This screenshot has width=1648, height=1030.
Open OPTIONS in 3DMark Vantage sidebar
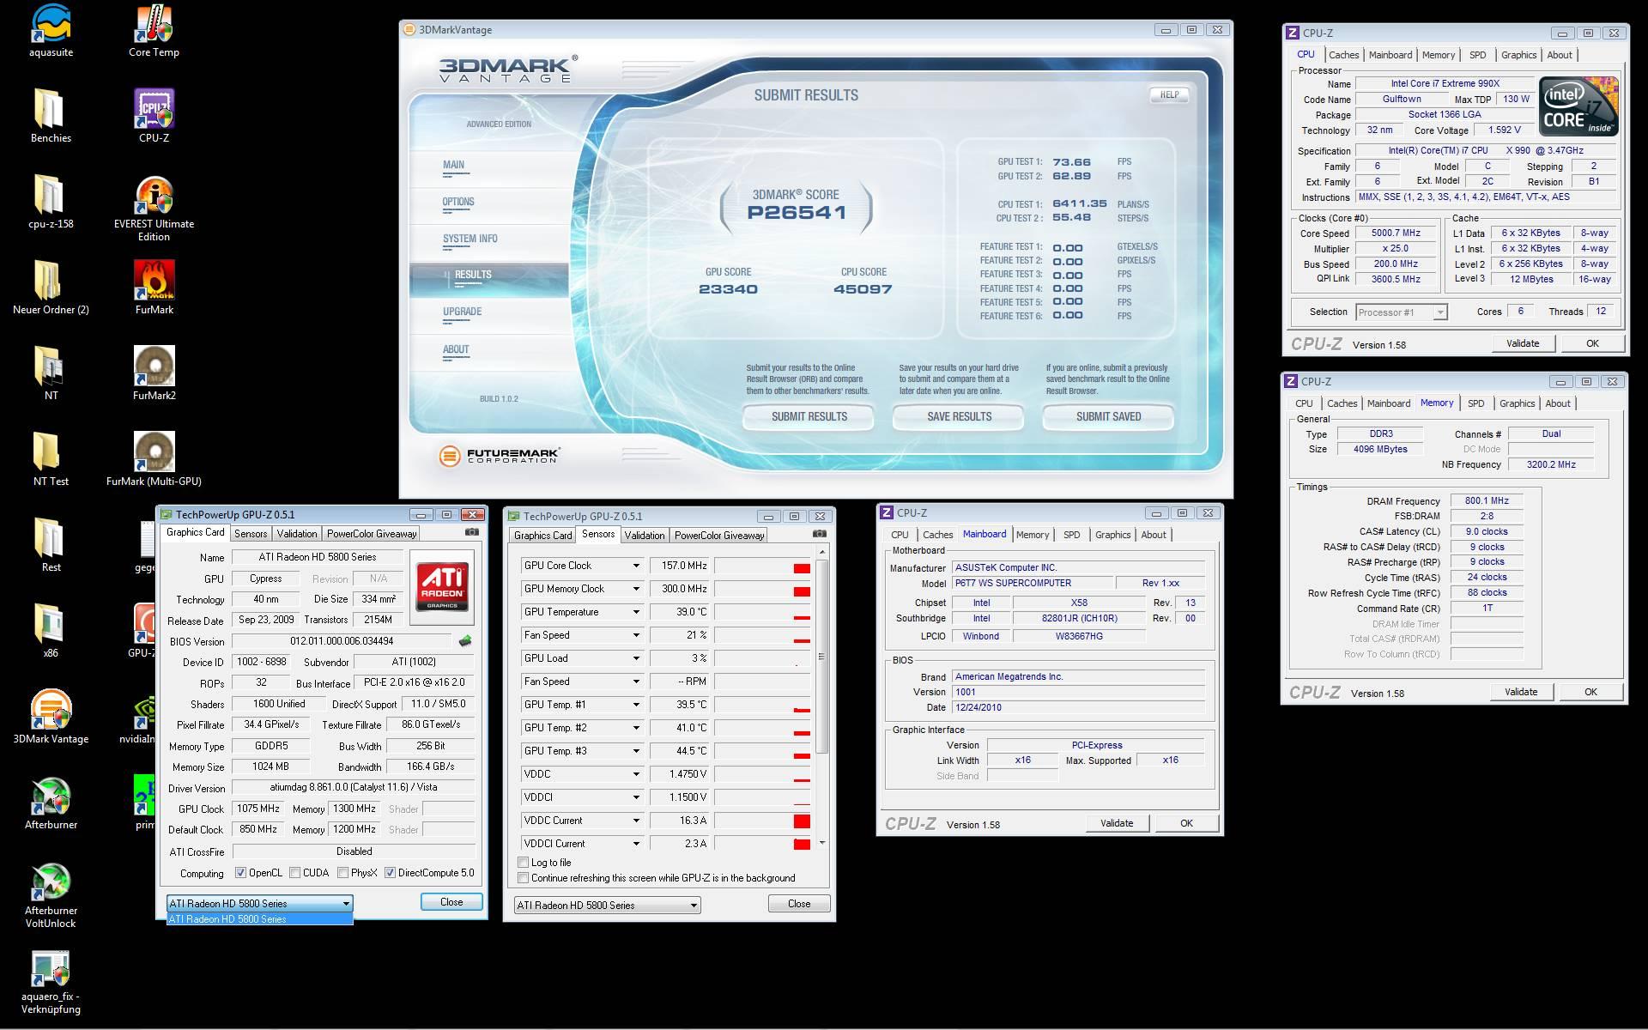click(458, 202)
